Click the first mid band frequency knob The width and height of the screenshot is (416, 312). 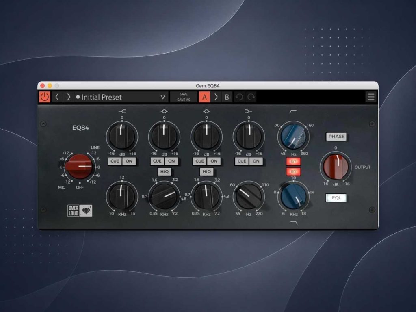(164, 196)
